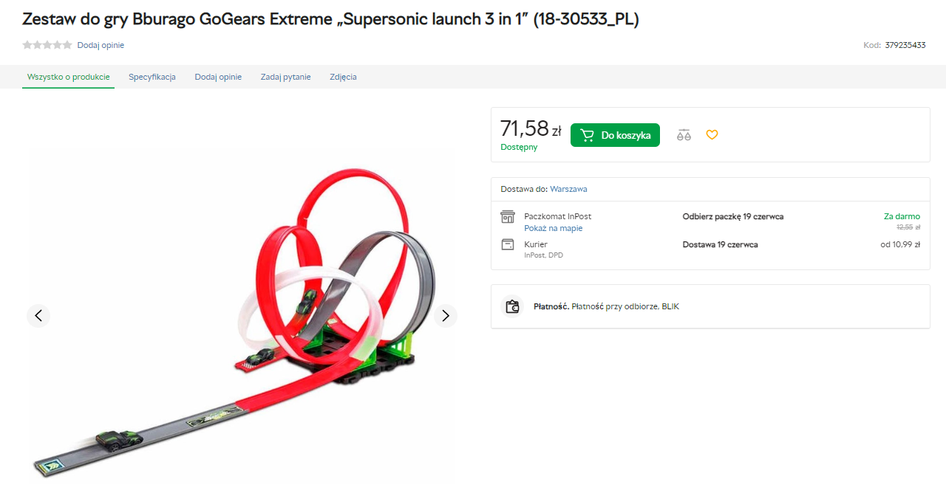Switch to the Zdjęcia tab
The image size is (946, 496).
point(343,77)
